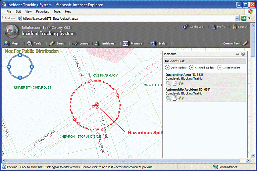Pan east using the compass E button
Screen dimensions: 257x171
31,67
